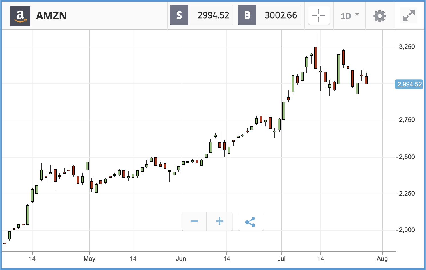Zoom out with the minus button
Screen dimensions: 426x270
coord(194,221)
